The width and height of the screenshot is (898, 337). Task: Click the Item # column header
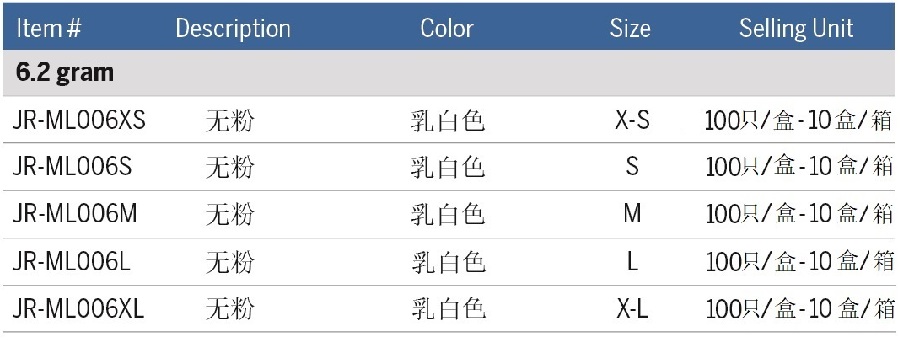(x=49, y=29)
